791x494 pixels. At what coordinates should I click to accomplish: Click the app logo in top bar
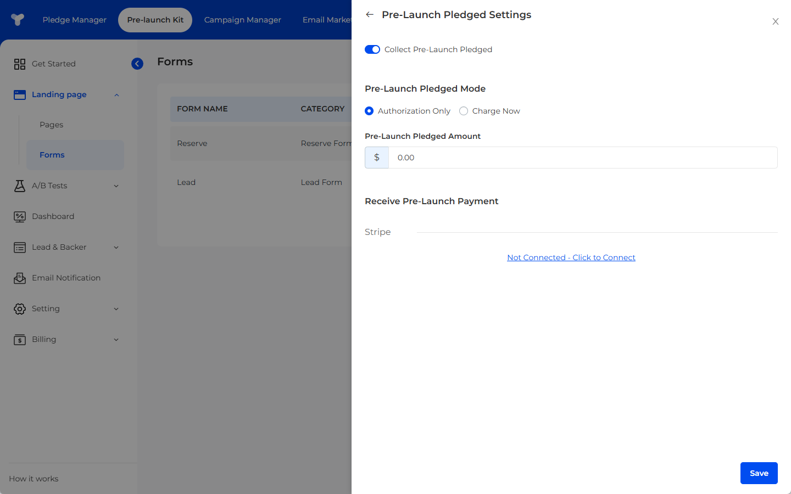click(x=18, y=20)
